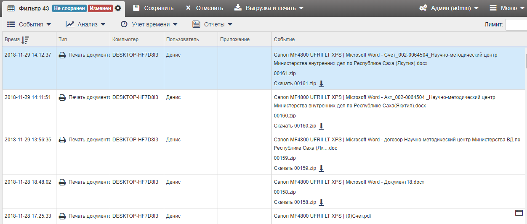527x224 pixels.
Task: Click download arrow for 00159.zip
Action: click(321, 168)
